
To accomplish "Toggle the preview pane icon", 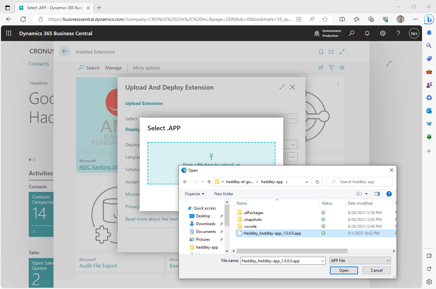I will click(377, 194).
